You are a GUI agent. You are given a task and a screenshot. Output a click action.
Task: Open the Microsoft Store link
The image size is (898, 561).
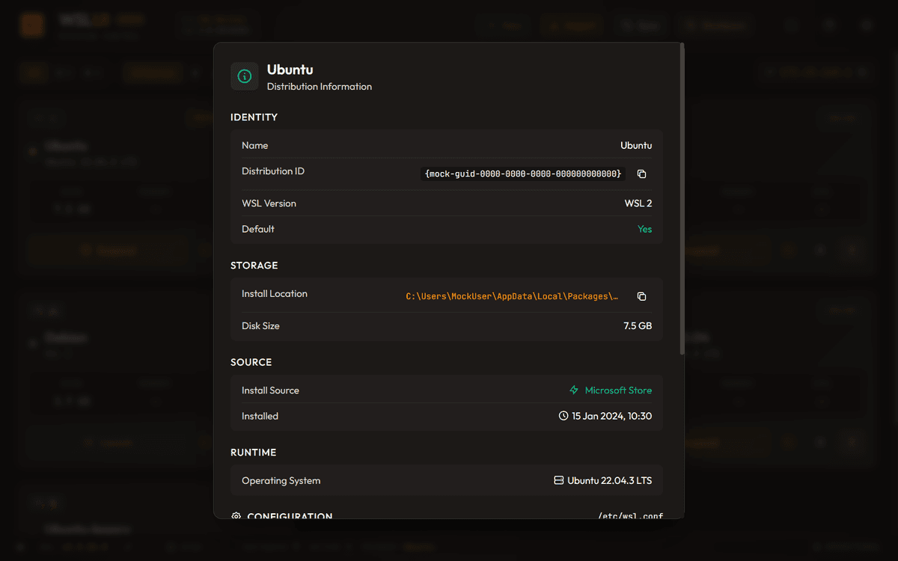click(x=617, y=390)
